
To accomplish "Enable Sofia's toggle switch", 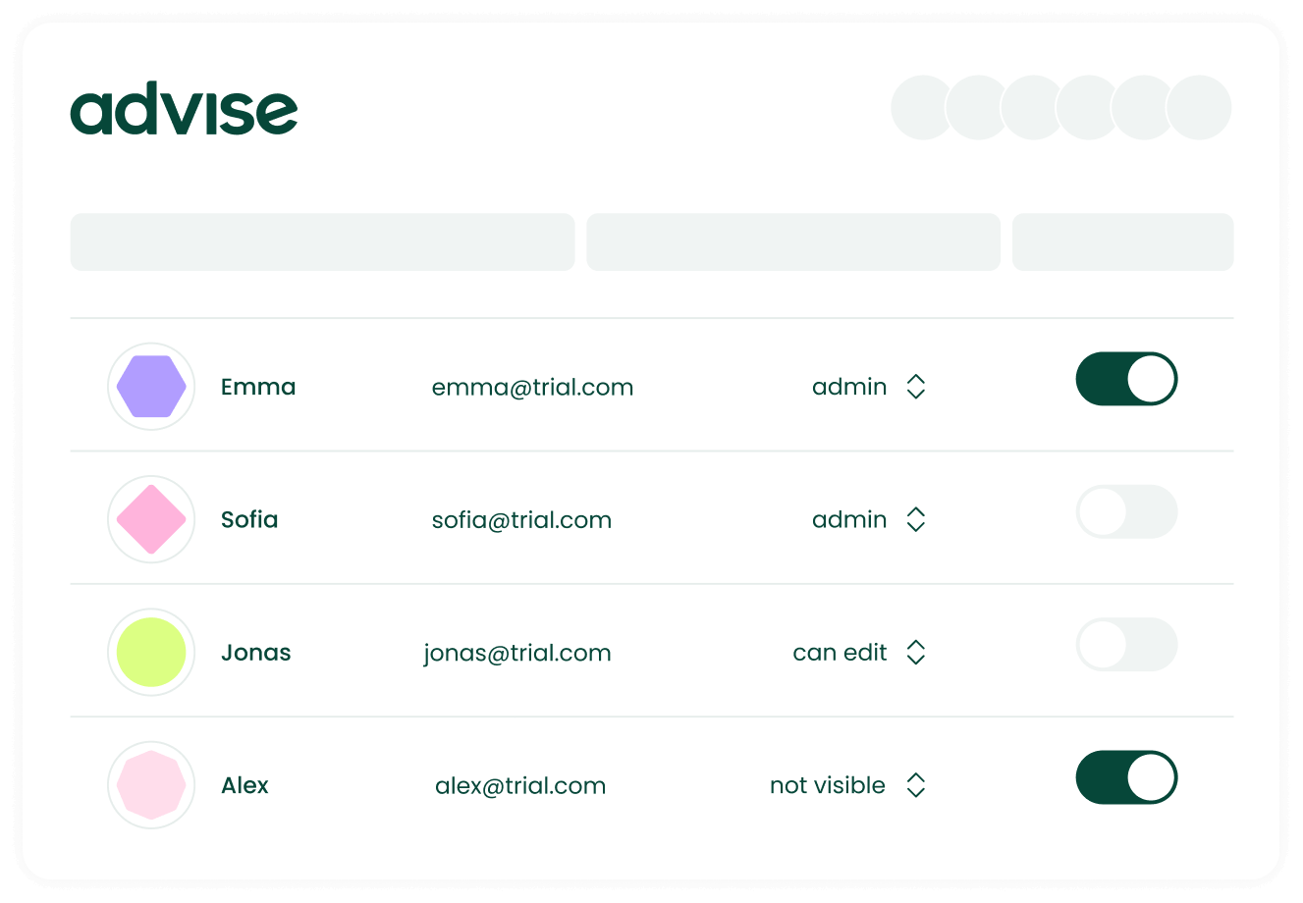I will pyautogui.click(x=1126, y=512).
